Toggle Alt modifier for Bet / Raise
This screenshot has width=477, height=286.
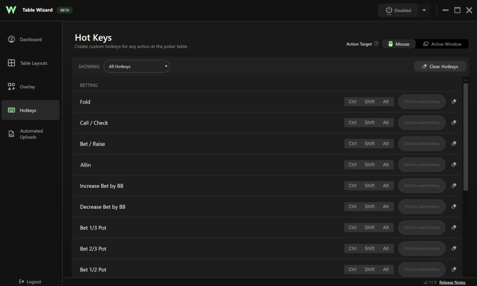pyautogui.click(x=386, y=144)
